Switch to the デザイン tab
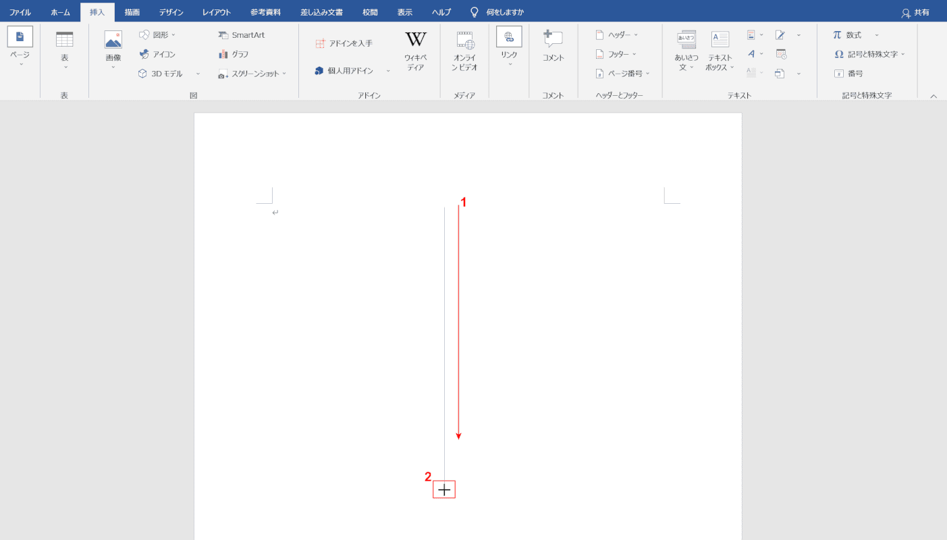Image resolution: width=947 pixels, height=540 pixels. (171, 12)
